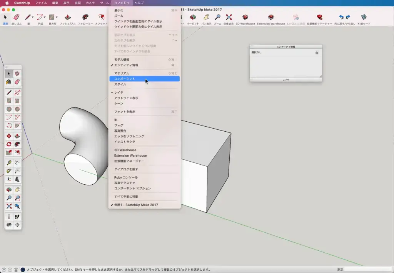Screen dimensions: 394x273
Task: Open 3D Warehouse from the top toolbar
Action: pyautogui.click(x=245, y=17)
